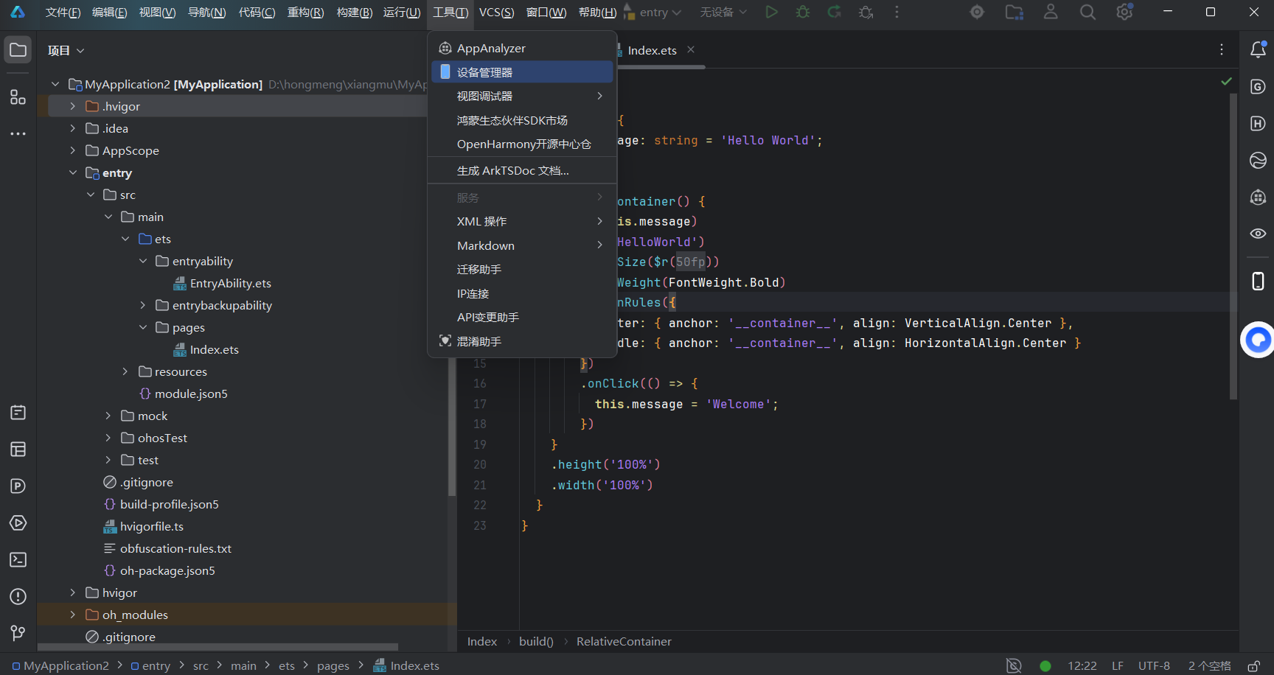Open the search magnifier icon
This screenshot has height=675, width=1274.
point(1087,12)
